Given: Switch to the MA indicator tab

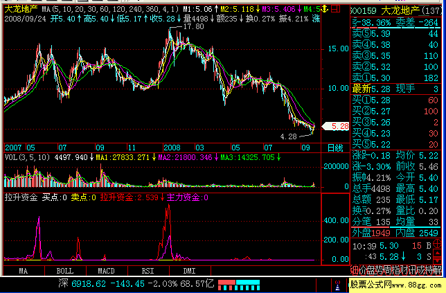Looking at the screenshot, I should [x=24, y=271].
